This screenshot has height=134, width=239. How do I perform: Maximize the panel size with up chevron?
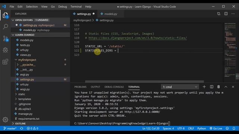pos(226,87)
